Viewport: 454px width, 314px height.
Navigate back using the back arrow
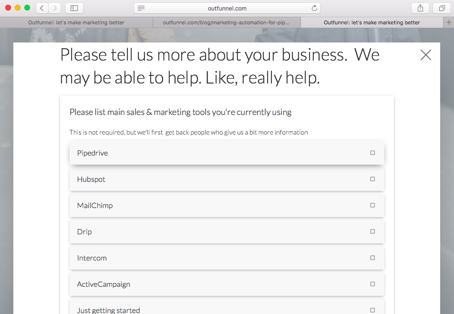coord(41,8)
